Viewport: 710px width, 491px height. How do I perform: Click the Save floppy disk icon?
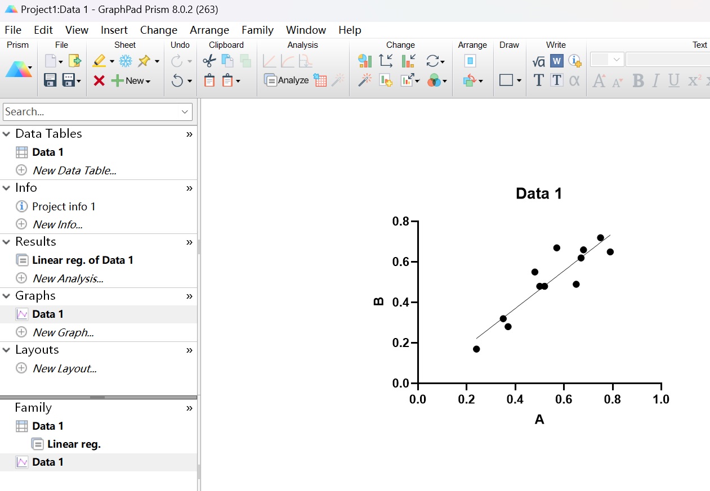point(50,80)
